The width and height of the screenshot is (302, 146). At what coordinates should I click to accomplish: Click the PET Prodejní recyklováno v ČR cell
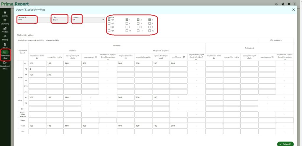(x=90, y=63)
